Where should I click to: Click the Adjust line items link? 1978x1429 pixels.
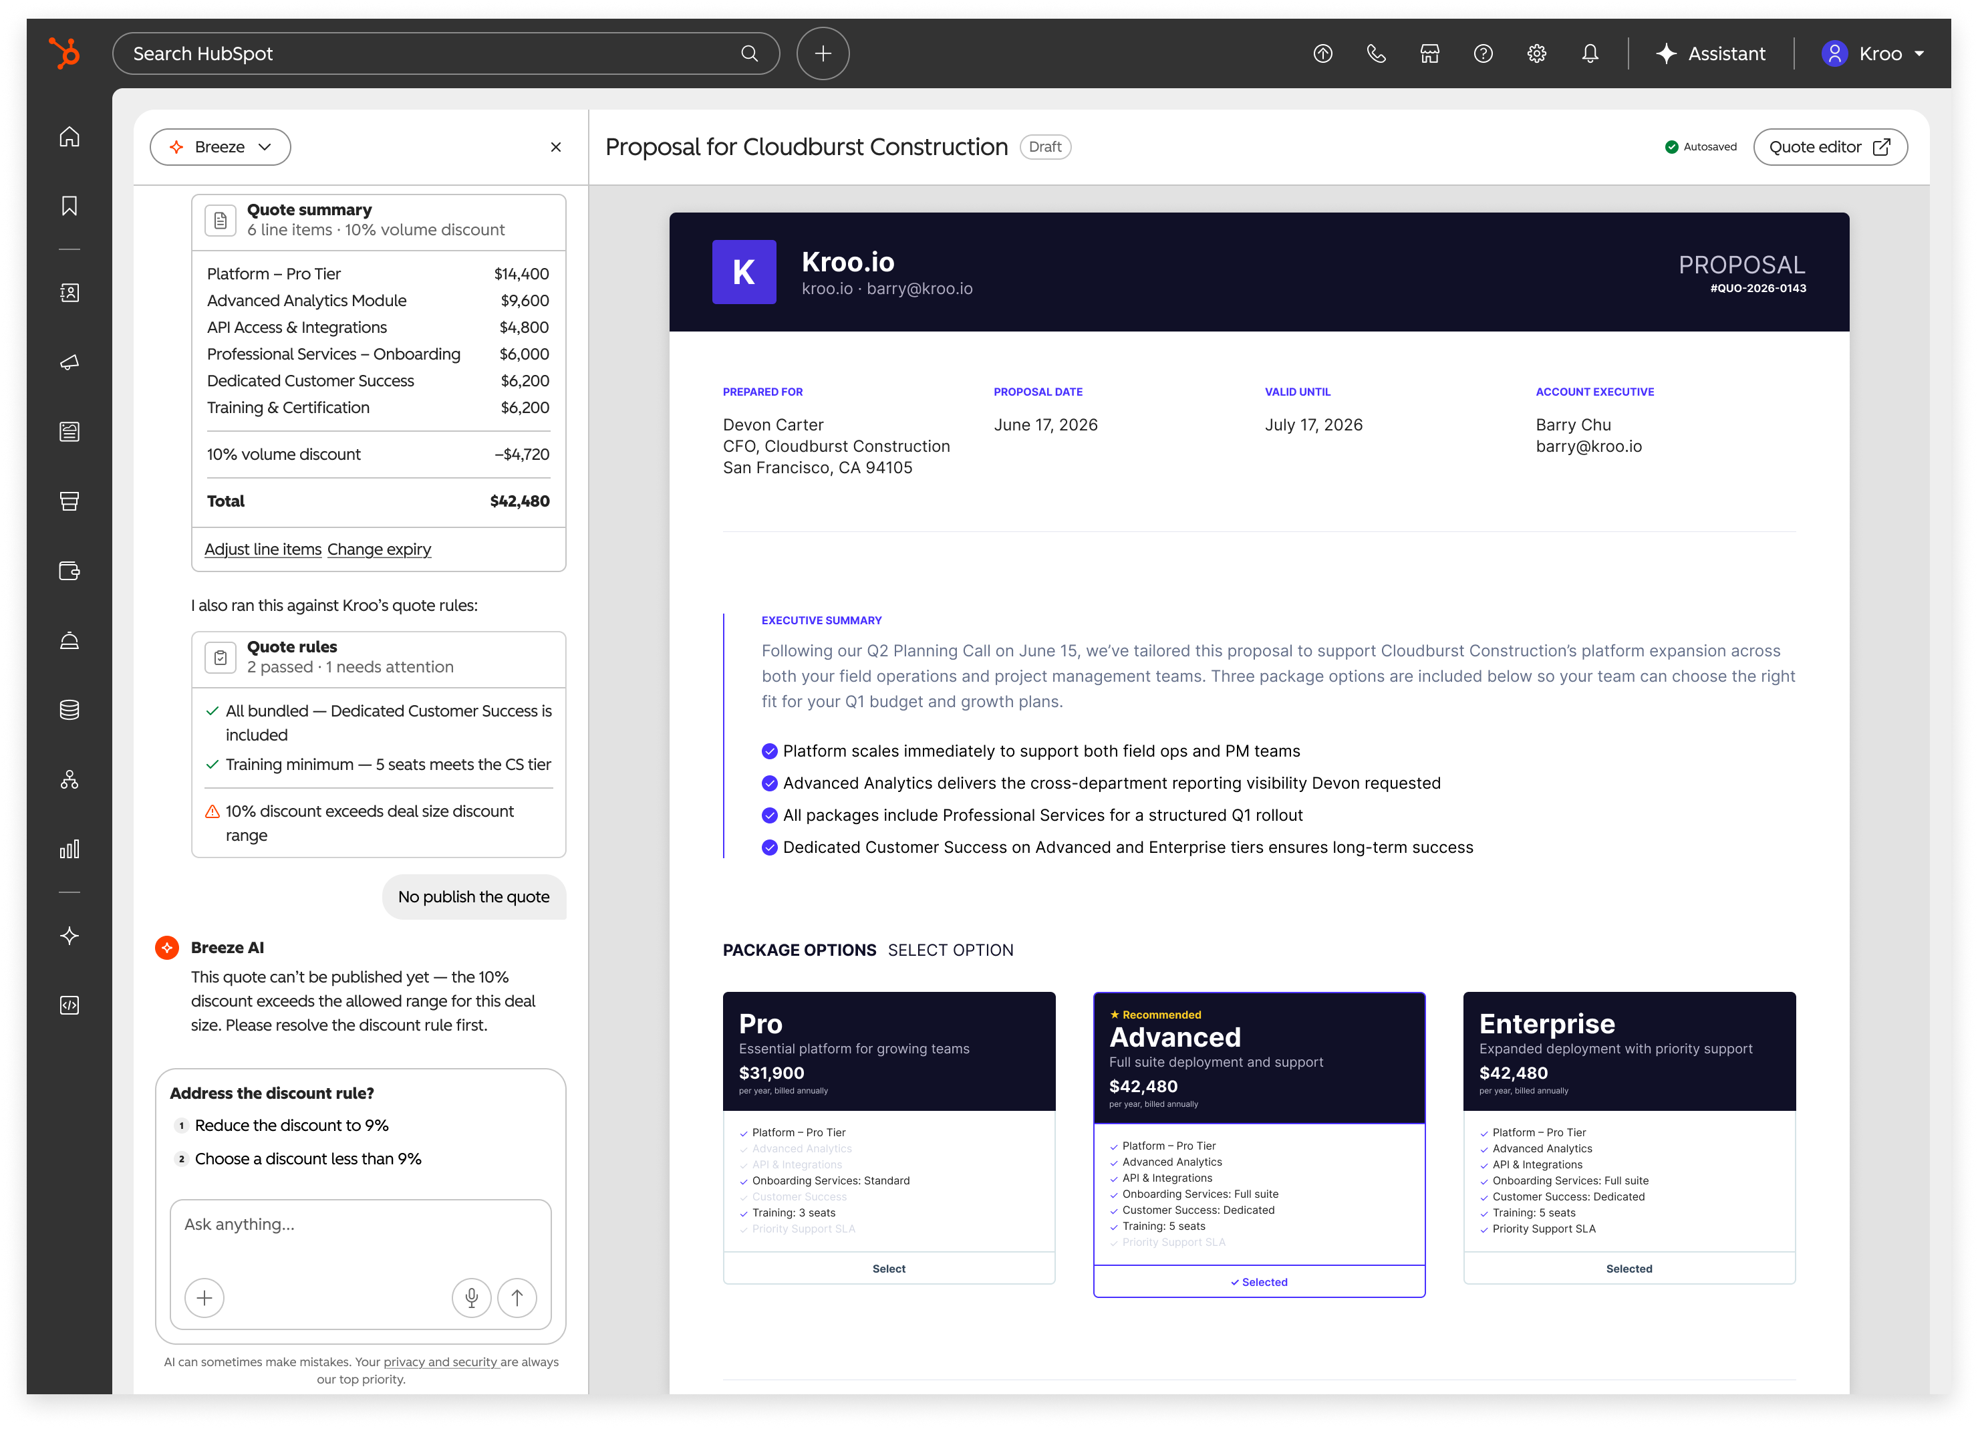[x=263, y=549]
